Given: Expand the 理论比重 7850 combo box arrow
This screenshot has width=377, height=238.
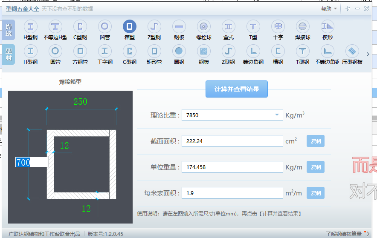Looking at the screenshot, I should tap(277, 115).
